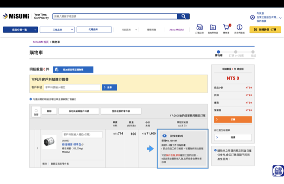Focus the main keyword search field
The image size is (284, 184).
(115, 16)
